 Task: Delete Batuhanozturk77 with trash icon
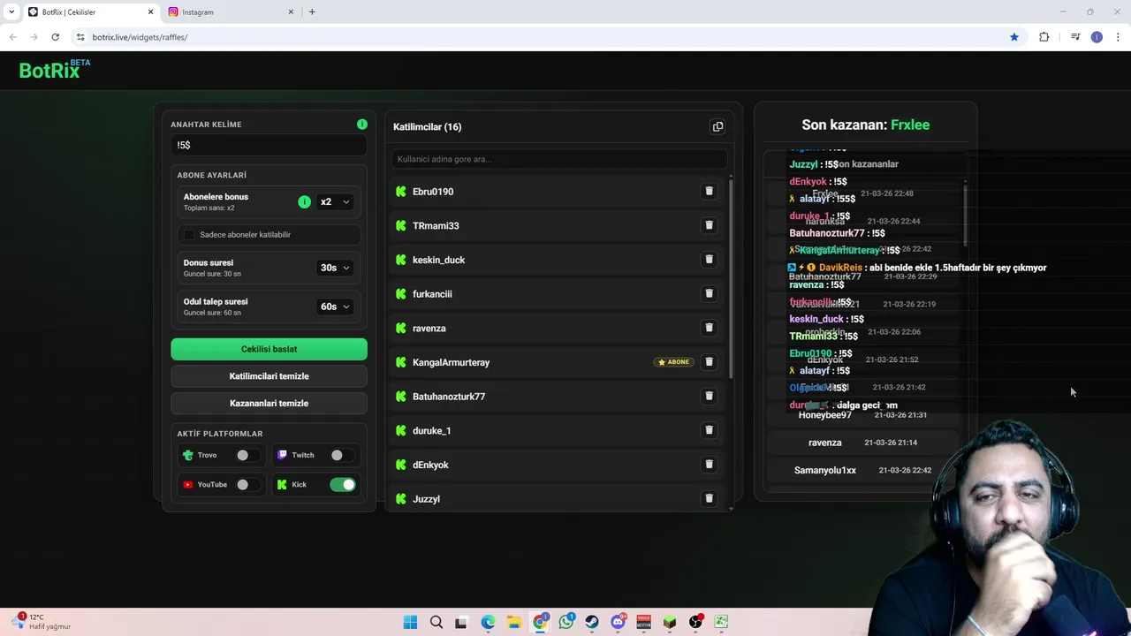[x=709, y=396]
